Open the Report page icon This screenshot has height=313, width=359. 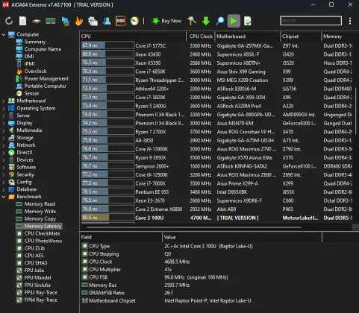pos(23,21)
